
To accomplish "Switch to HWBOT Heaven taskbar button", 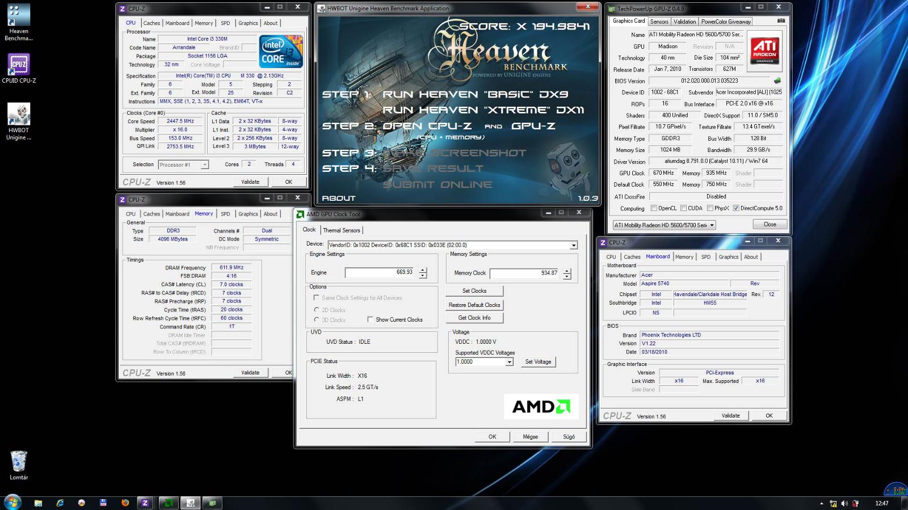I will tap(191, 503).
